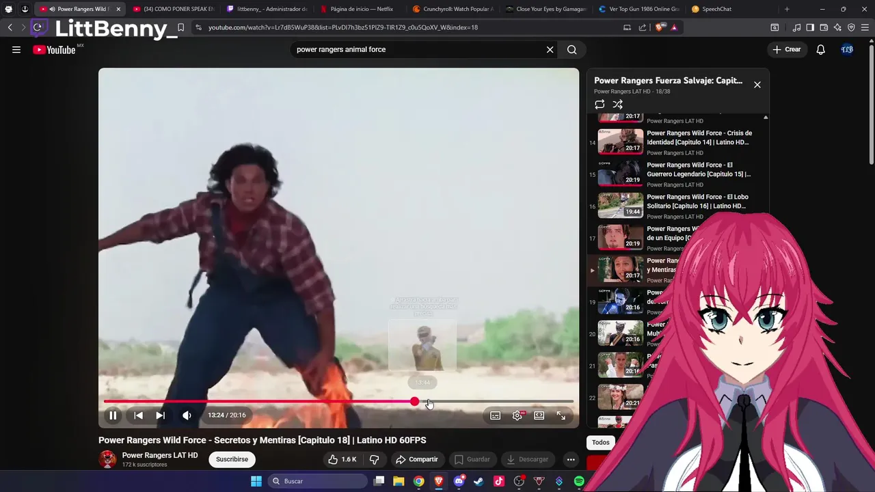This screenshot has width=875, height=492.
Task: Open Spotify from taskbar
Action: (x=579, y=481)
